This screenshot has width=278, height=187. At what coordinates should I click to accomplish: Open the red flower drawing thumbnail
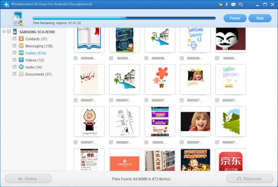160,79
